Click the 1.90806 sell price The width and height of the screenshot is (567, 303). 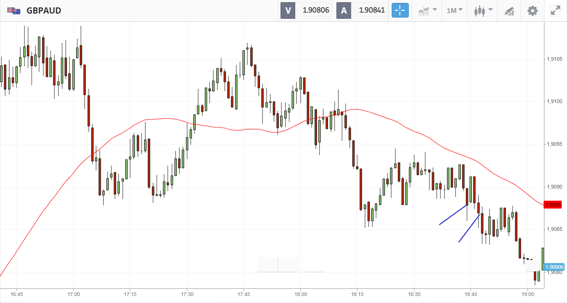(315, 10)
